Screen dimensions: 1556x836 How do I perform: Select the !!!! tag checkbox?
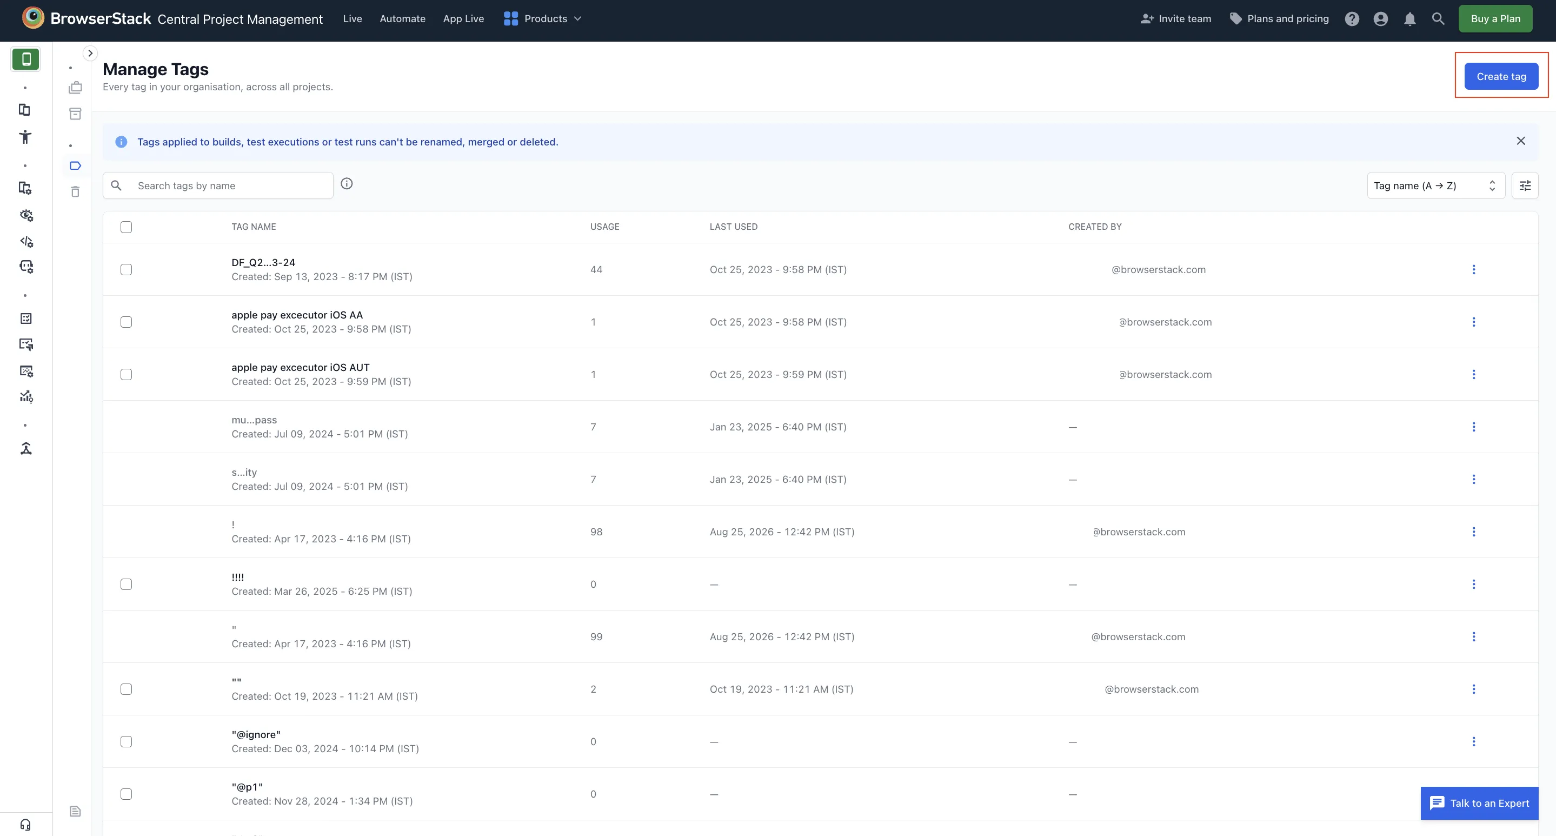127,584
